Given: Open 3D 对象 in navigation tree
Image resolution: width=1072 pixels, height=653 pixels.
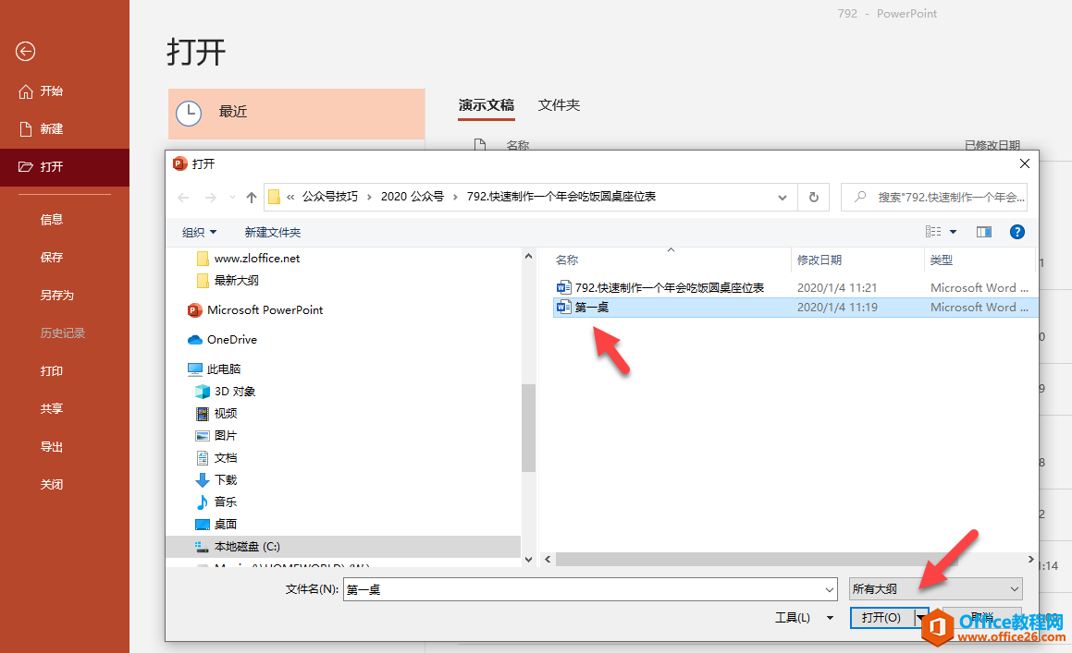Looking at the screenshot, I should (235, 392).
